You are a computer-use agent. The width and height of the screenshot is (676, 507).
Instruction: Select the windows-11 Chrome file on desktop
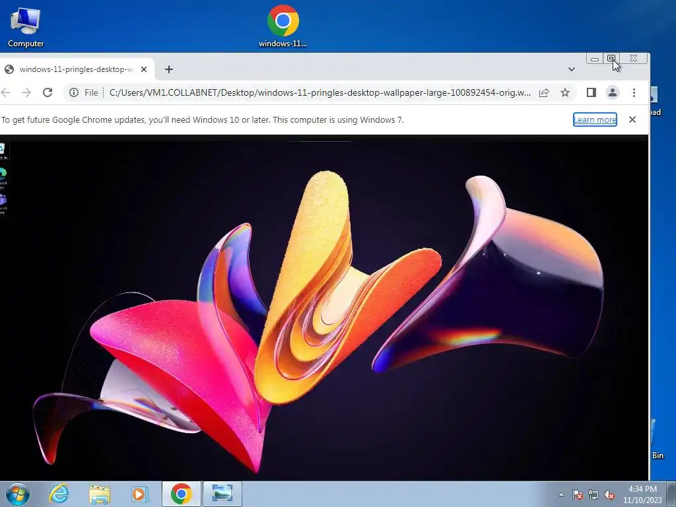pyautogui.click(x=283, y=26)
